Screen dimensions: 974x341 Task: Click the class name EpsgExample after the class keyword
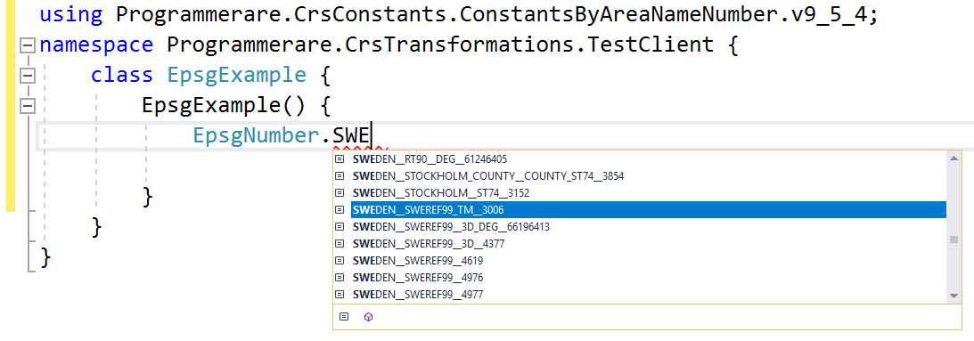[237, 76]
